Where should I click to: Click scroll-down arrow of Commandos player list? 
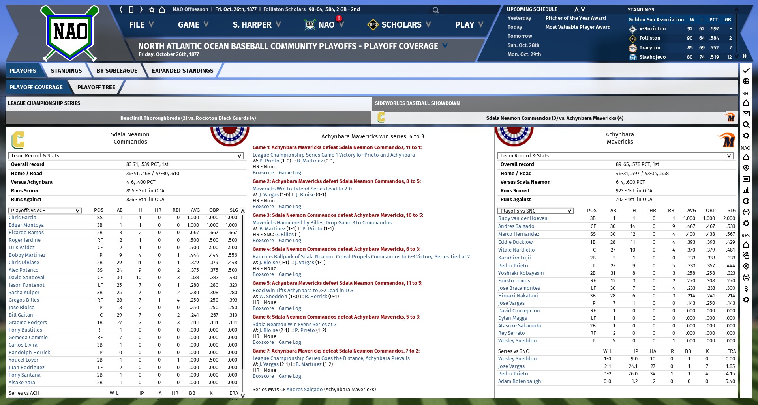243,395
